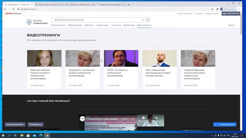
Task: Click the Избранное button with star
Action: 36,125
